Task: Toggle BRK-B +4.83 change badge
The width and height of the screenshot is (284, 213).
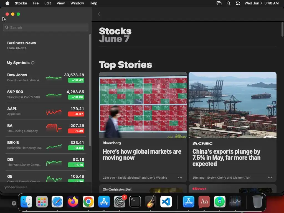Action: click(76, 148)
